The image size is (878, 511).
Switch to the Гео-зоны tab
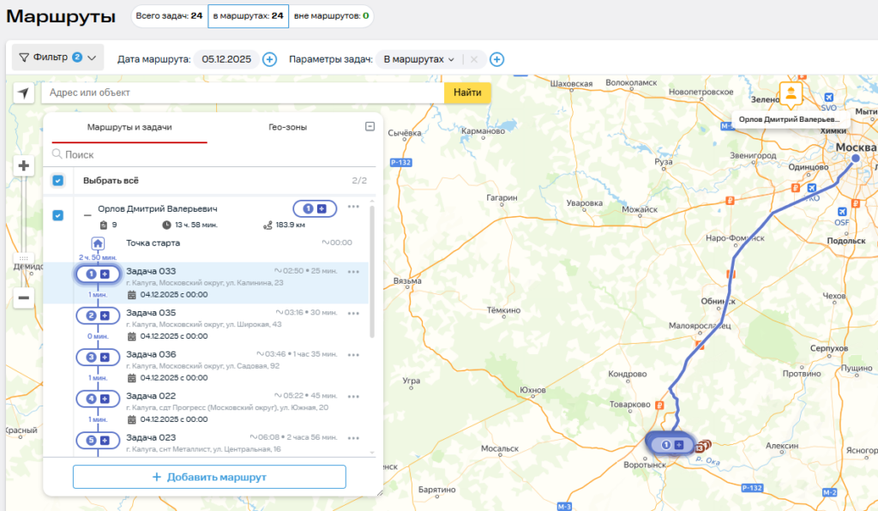pyautogui.click(x=287, y=127)
